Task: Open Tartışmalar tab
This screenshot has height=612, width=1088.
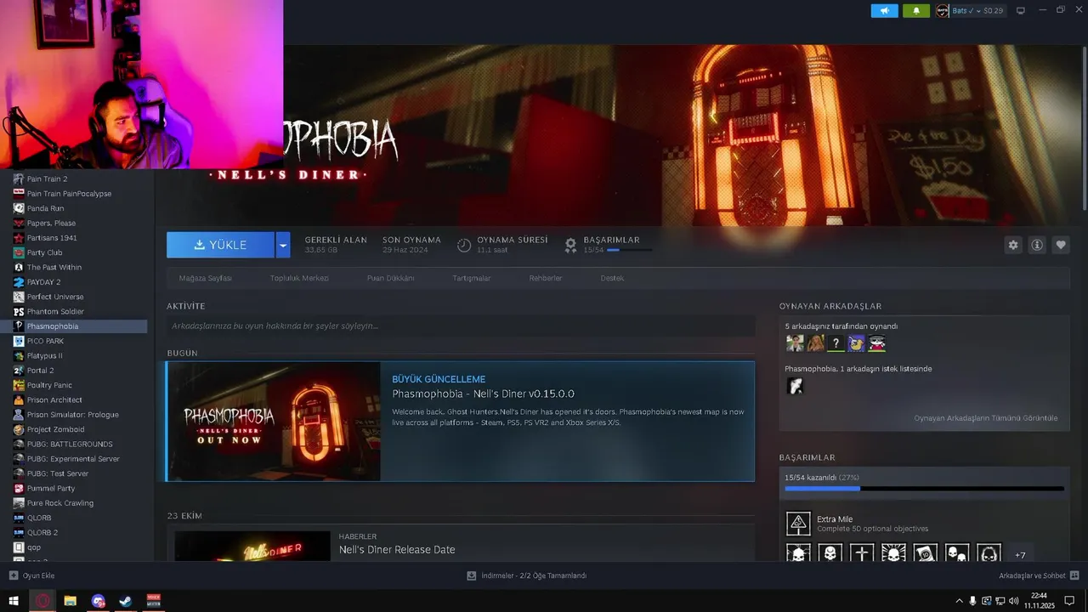Action: point(472,278)
